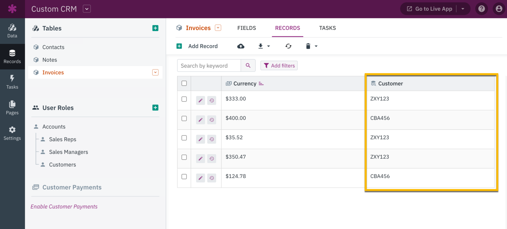507x229 pixels.
Task: Refresh the Invoices records list
Action: pos(288,46)
